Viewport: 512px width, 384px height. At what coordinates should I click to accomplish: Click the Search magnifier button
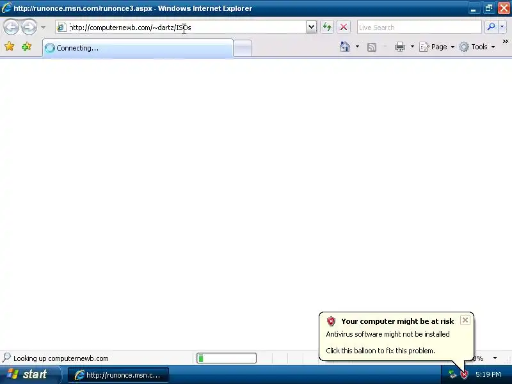(491, 27)
